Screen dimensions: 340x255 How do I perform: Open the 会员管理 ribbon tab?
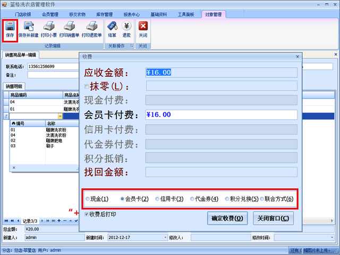pyautogui.click(x=50, y=14)
